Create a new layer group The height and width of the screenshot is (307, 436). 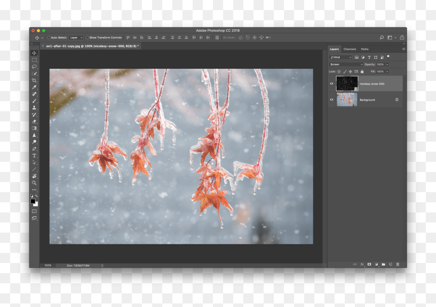point(383,265)
